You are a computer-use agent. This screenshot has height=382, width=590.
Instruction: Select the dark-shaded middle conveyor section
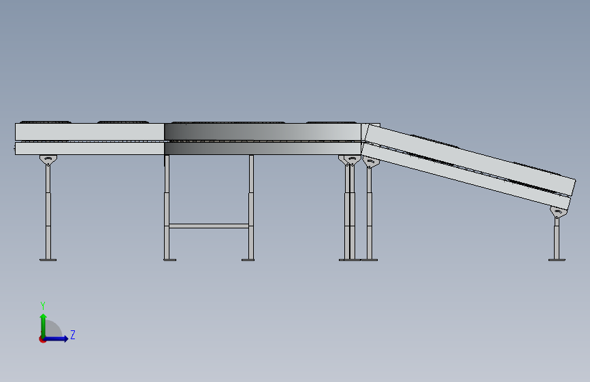262,139
